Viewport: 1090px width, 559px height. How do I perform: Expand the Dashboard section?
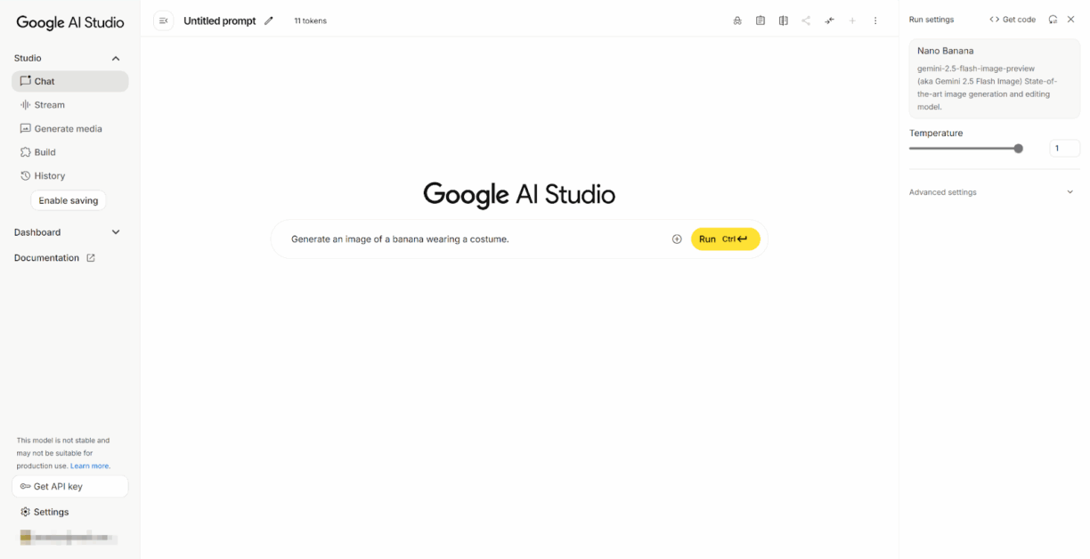tap(115, 232)
